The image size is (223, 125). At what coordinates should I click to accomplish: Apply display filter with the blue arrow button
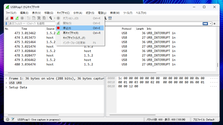click(205, 24)
